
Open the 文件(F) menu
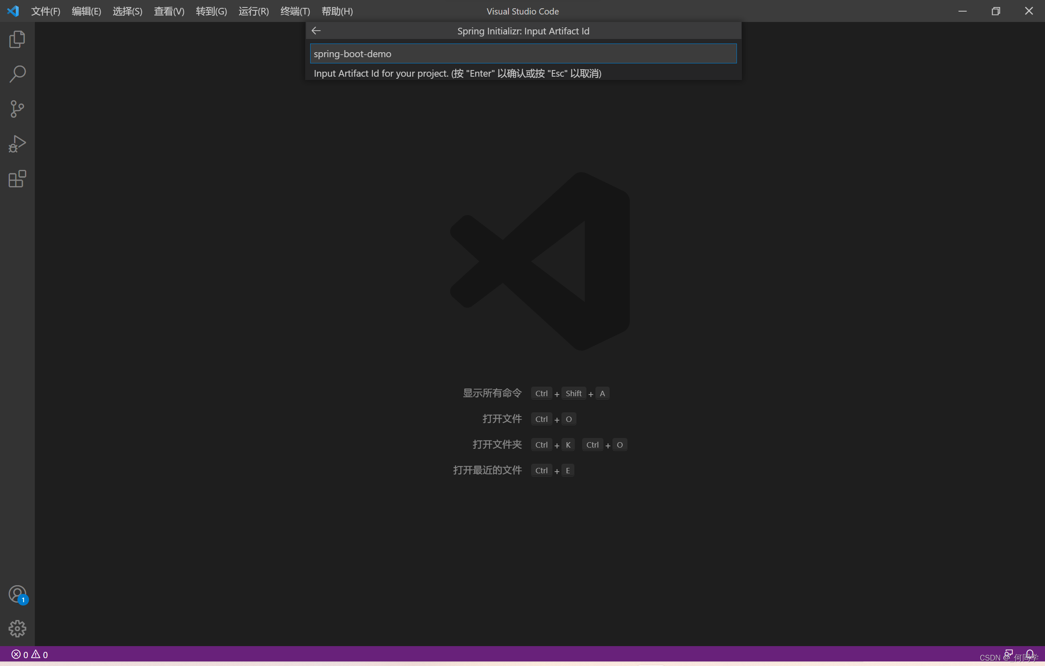[x=46, y=11]
